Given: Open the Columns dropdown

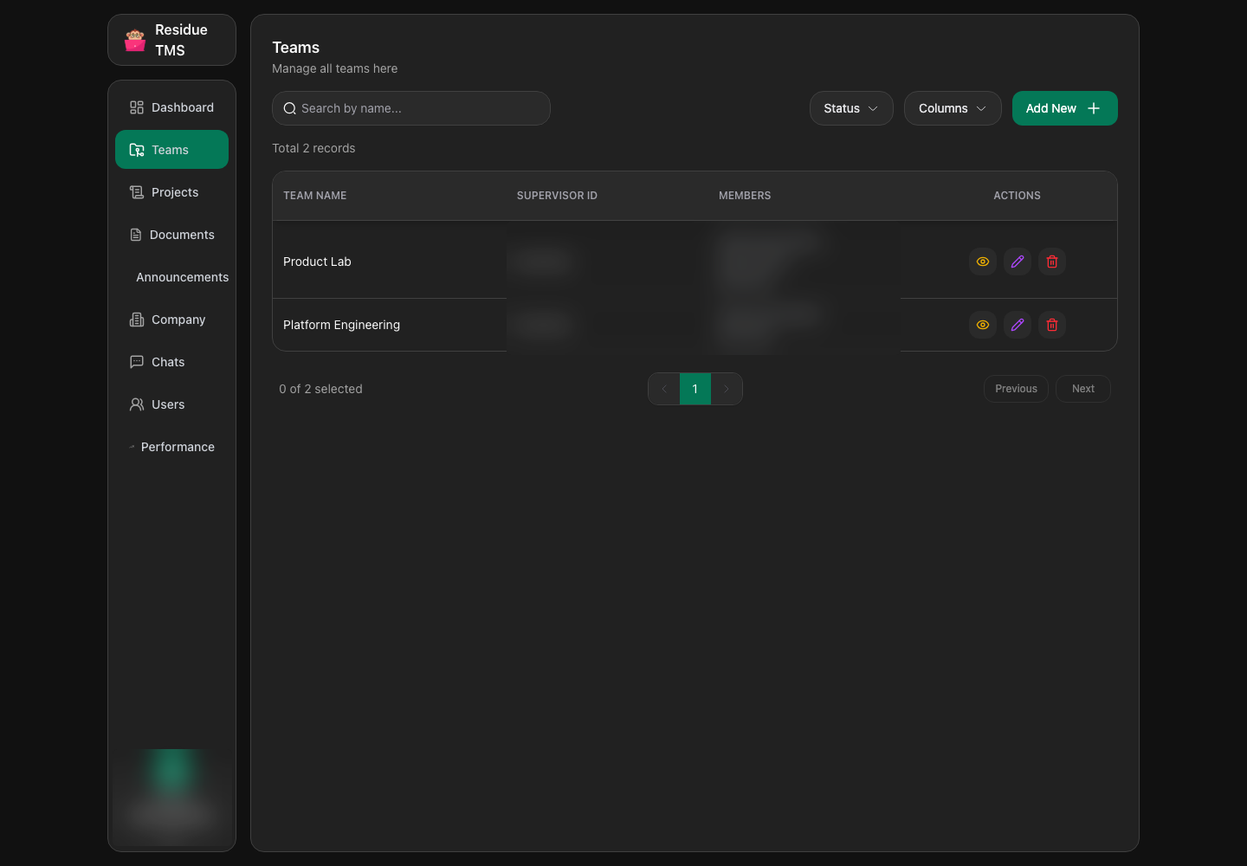Looking at the screenshot, I should point(953,108).
